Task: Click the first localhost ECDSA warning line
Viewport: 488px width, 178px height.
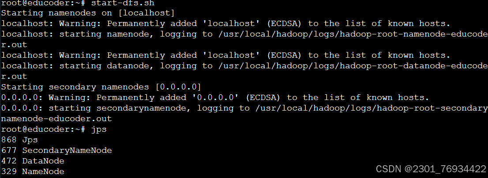Action: pos(225,24)
